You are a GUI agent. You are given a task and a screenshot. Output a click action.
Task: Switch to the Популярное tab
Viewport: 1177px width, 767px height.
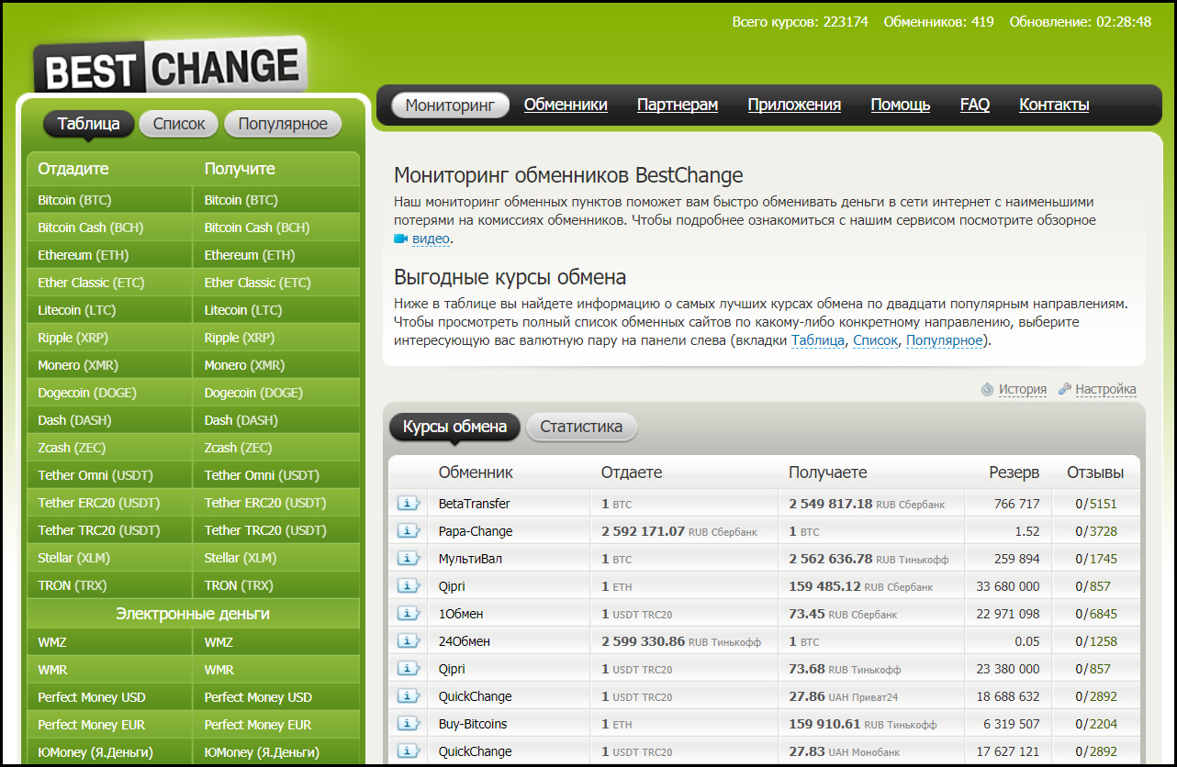coord(283,124)
